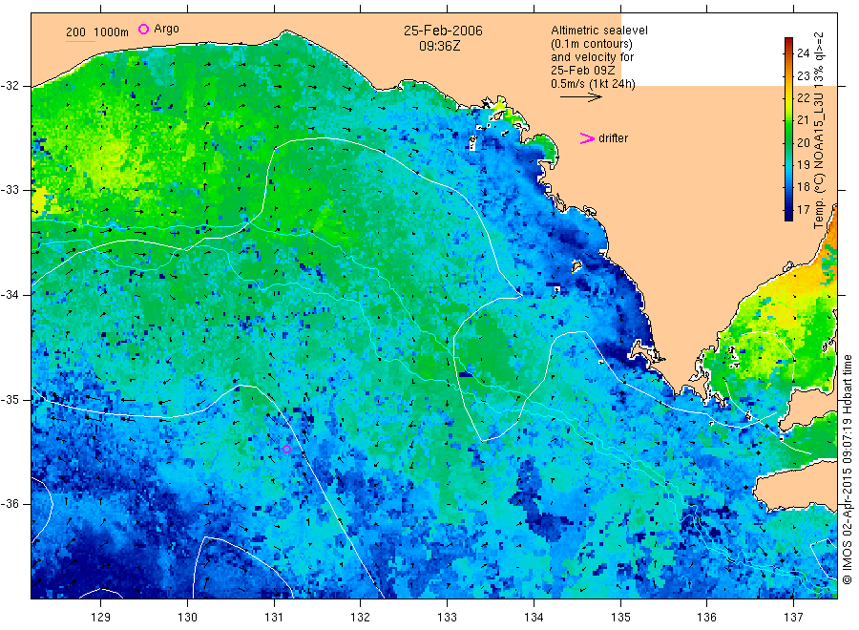Click longitude axis label '131'
The height and width of the screenshot is (630, 859).
274,618
